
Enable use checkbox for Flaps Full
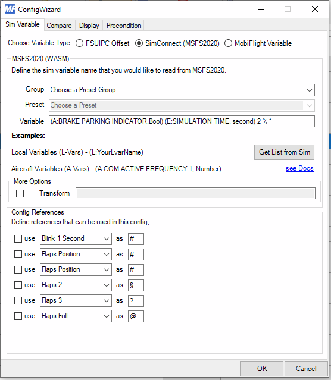click(18, 316)
